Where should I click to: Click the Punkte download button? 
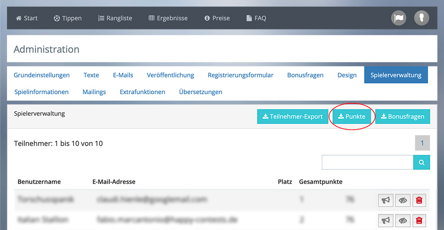tap(352, 116)
